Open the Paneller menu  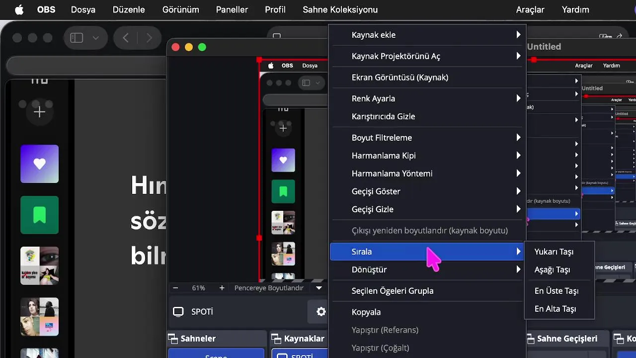click(232, 10)
